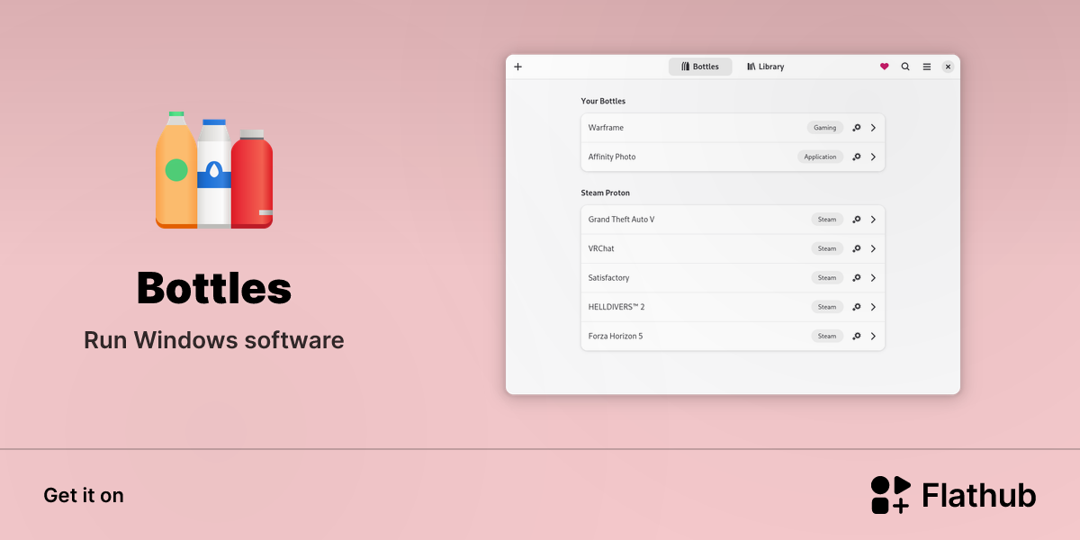Open Affinity Photo details via its chevron
Viewport: 1080px width, 540px height.
[873, 157]
